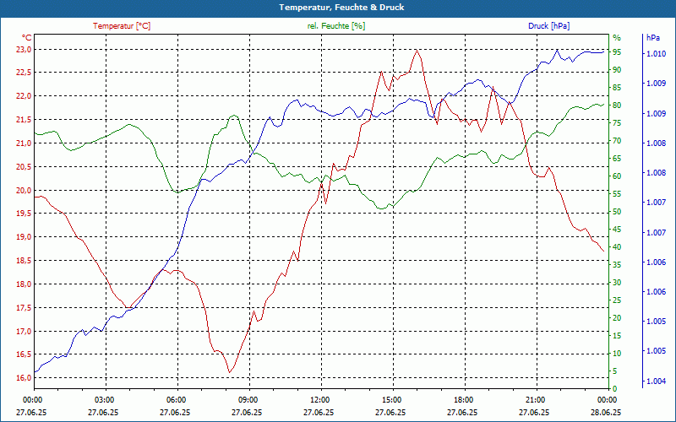This screenshot has height=422, width=676.
Task: Click the 15:00 time axis label
Action: pos(390,400)
